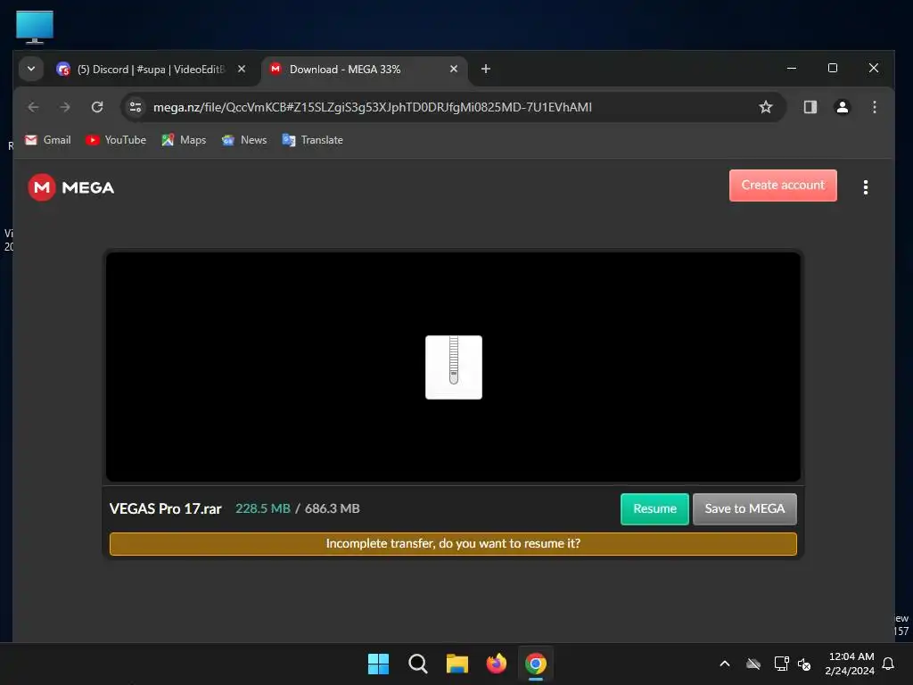Open network tray icon
This screenshot has width=913, height=685.
781,664
